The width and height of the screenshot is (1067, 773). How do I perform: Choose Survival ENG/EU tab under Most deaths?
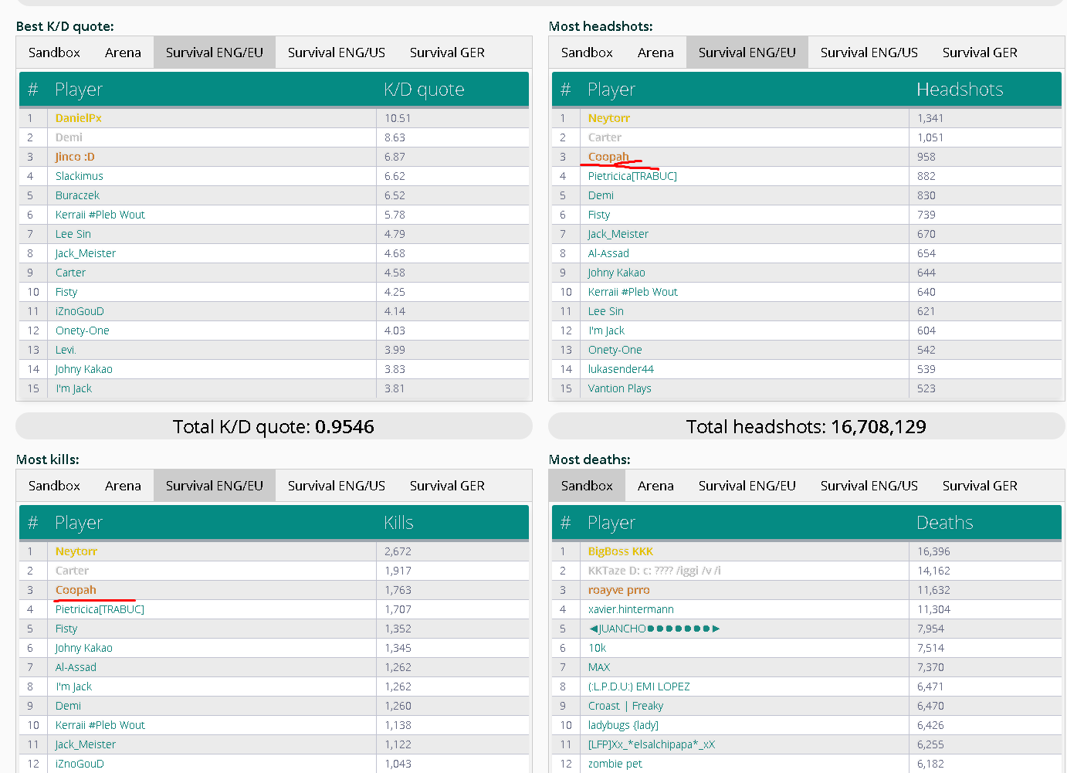click(x=747, y=486)
